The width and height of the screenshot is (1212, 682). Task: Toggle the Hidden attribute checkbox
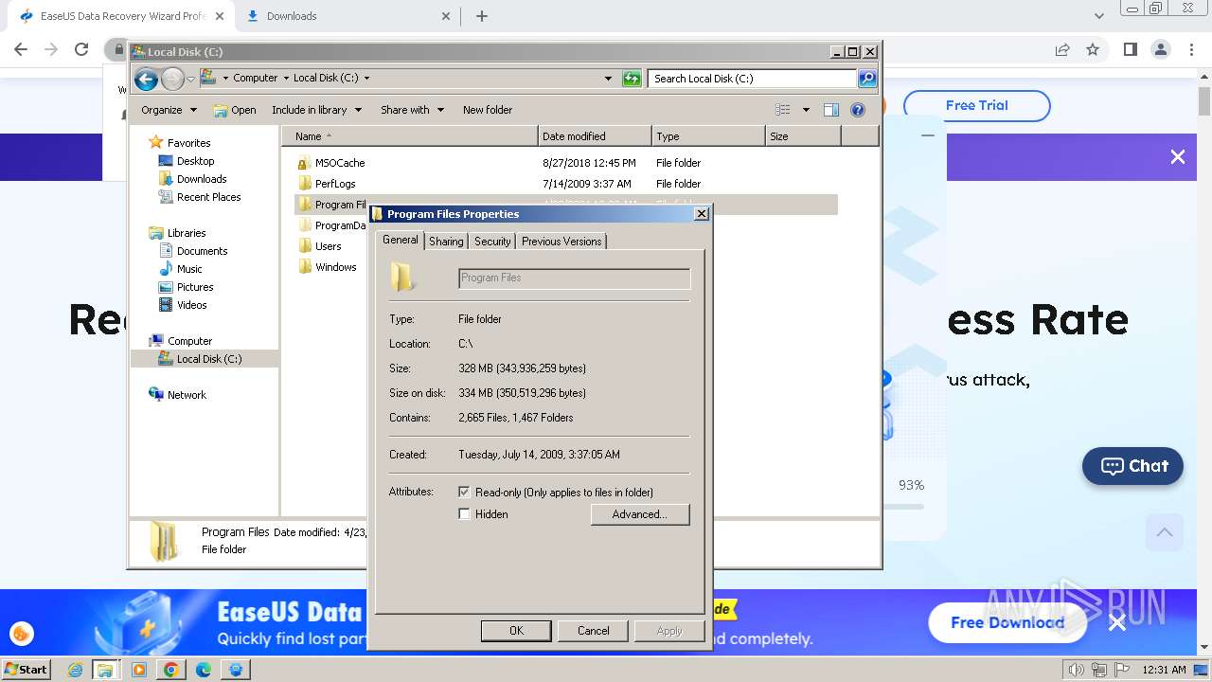[464, 514]
